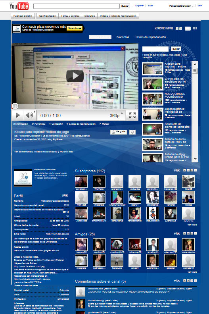Image resolution: width=209 pixels, height=314 pixels.
Task: Click the Buscar button in the top bar
Action: 125,6
